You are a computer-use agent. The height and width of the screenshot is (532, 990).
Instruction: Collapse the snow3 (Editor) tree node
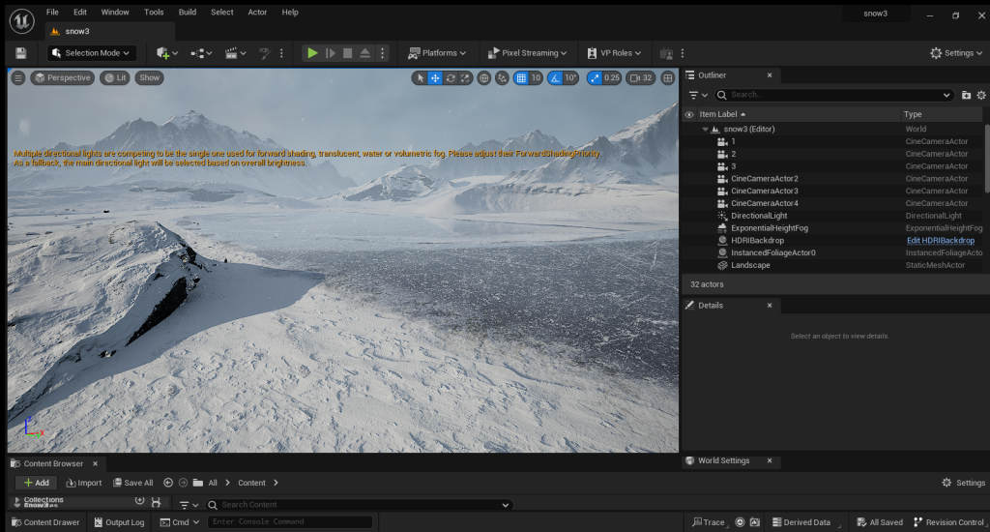tap(705, 129)
